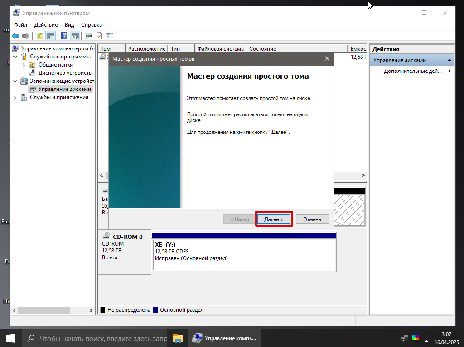Click the XE (Y:) volume partition

(x=244, y=255)
